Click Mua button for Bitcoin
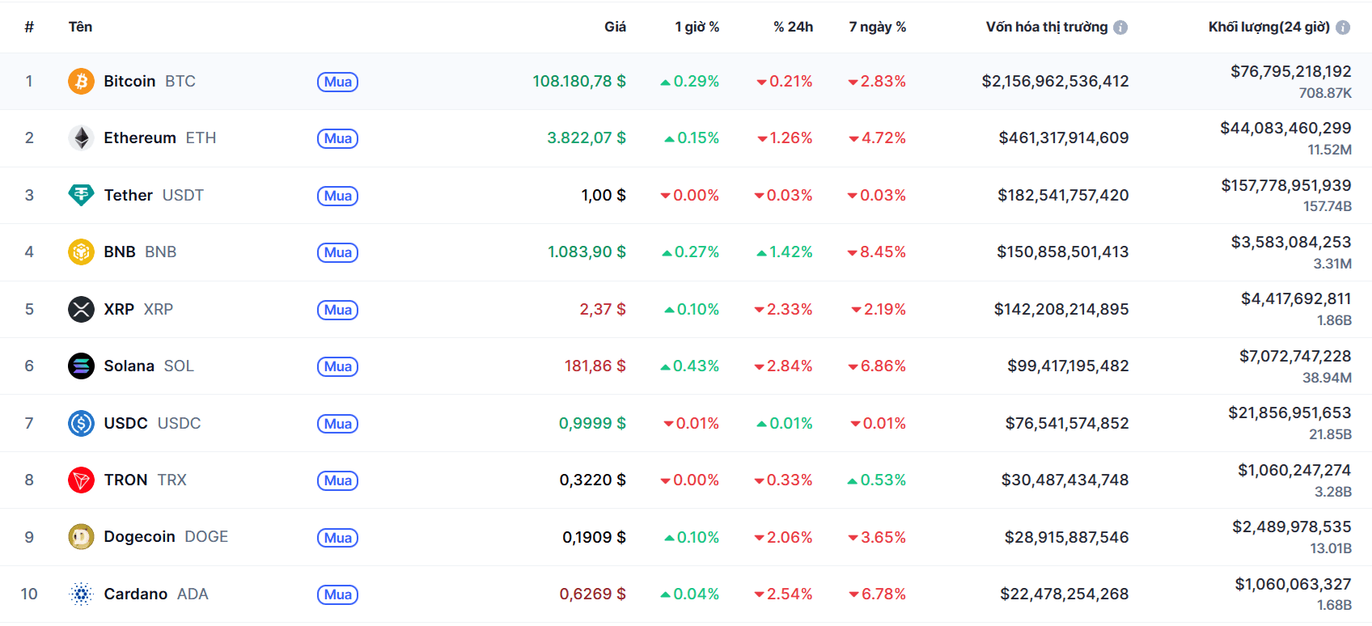The image size is (1372, 626). tap(337, 82)
